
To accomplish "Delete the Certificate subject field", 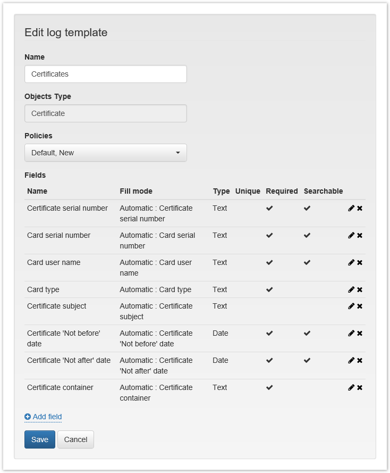I will [x=360, y=306].
